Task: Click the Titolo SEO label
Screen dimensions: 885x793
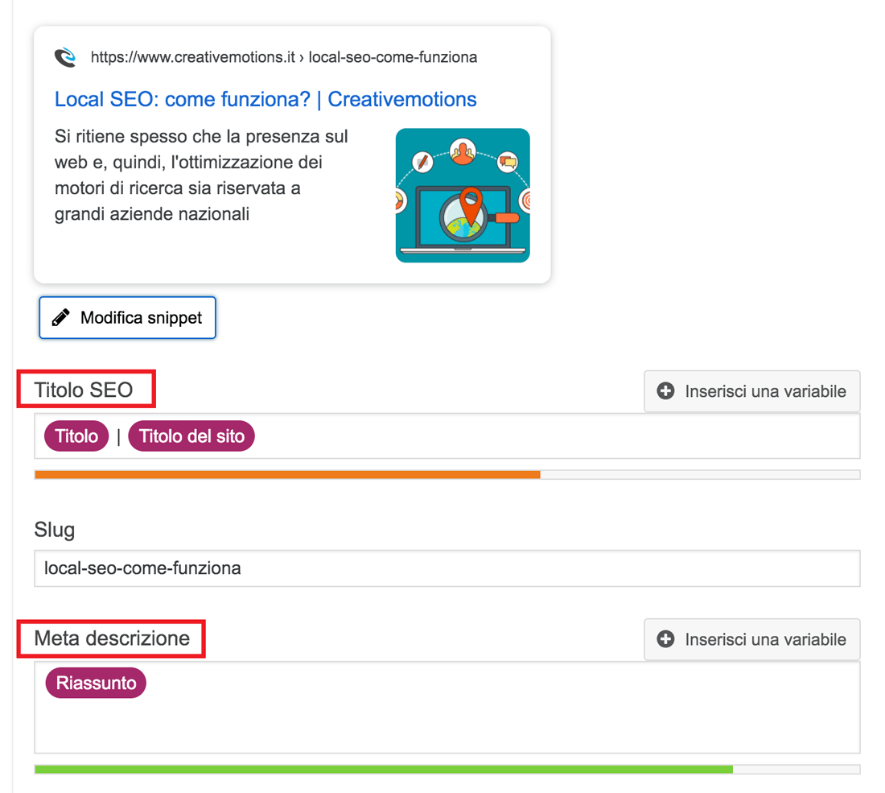Action: (84, 390)
